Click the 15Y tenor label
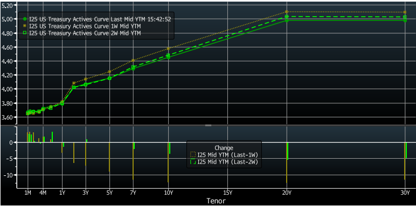 pyautogui.click(x=227, y=193)
